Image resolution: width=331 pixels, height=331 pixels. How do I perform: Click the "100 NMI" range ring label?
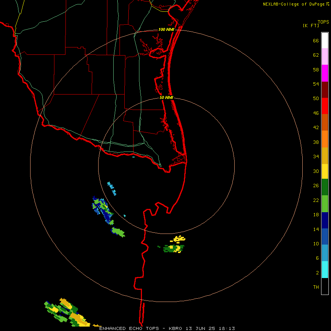[166, 29]
